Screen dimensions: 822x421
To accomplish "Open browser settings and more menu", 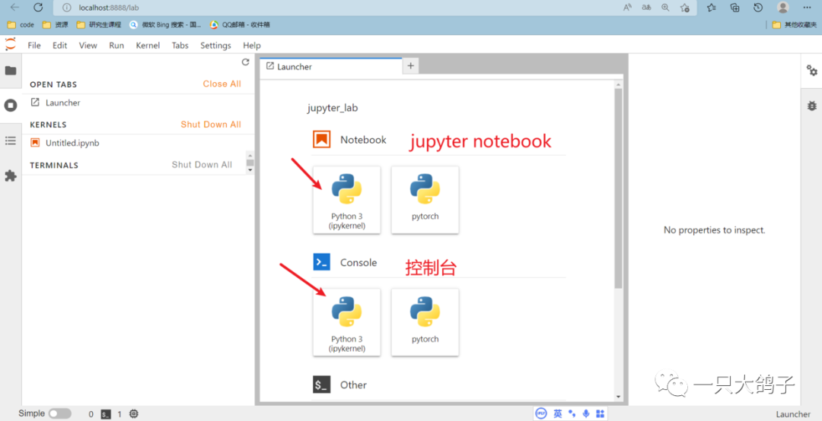I will point(808,8).
